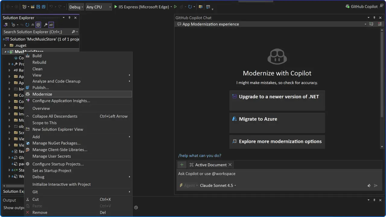The width and height of the screenshot is (386, 217).
Task: Click Explore more modernization options
Action: pyautogui.click(x=277, y=142)
